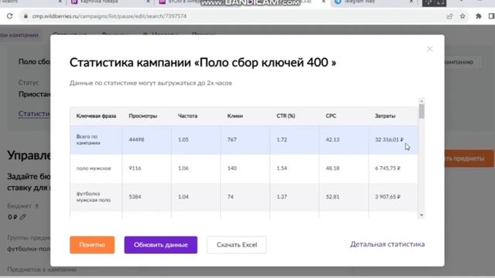Click the Статистика link in the background page
Screen dimensions: 495x278
(x=34, y=114)
